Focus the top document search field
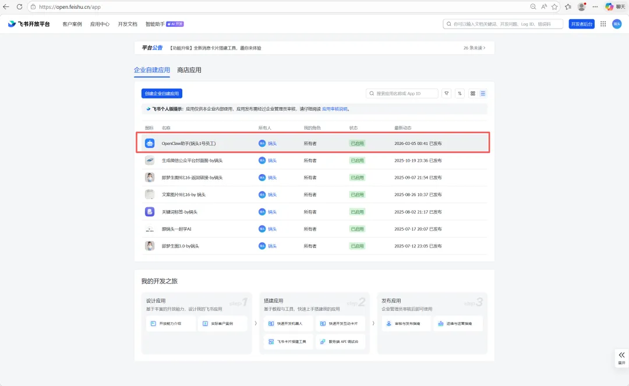 503,24
